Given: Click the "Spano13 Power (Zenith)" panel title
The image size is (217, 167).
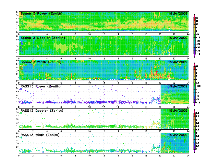Looking at the screenshot, I should 41,14.
